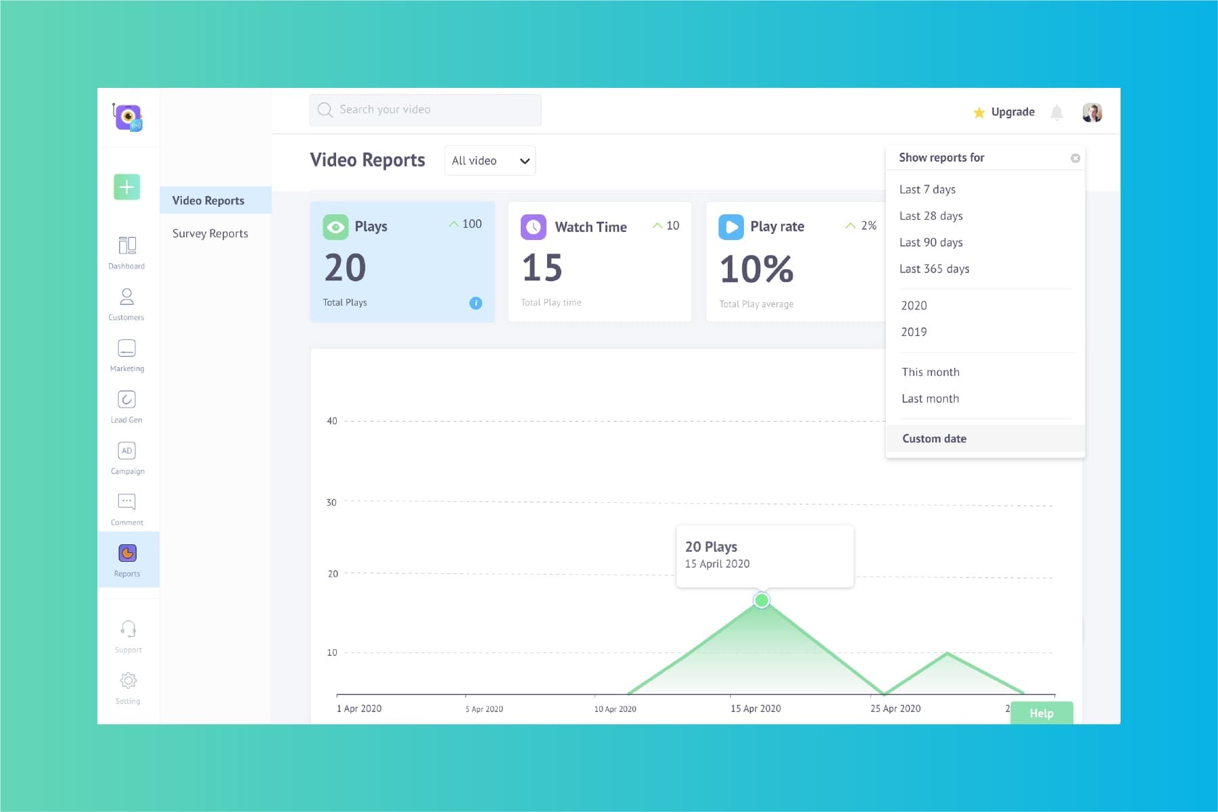Open Campaign AD section
The height and width of the screenshot is (812, 1218).
(126, 458)
